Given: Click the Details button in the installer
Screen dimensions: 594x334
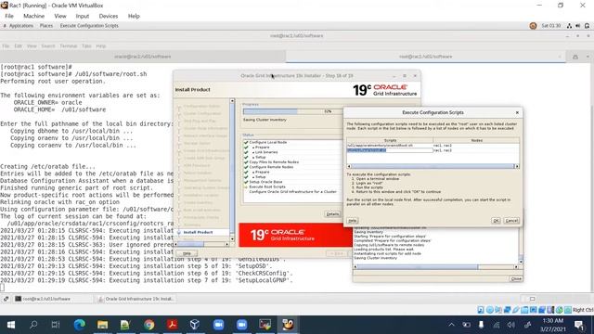Looking at the screenshot, I should coord(332,214).
